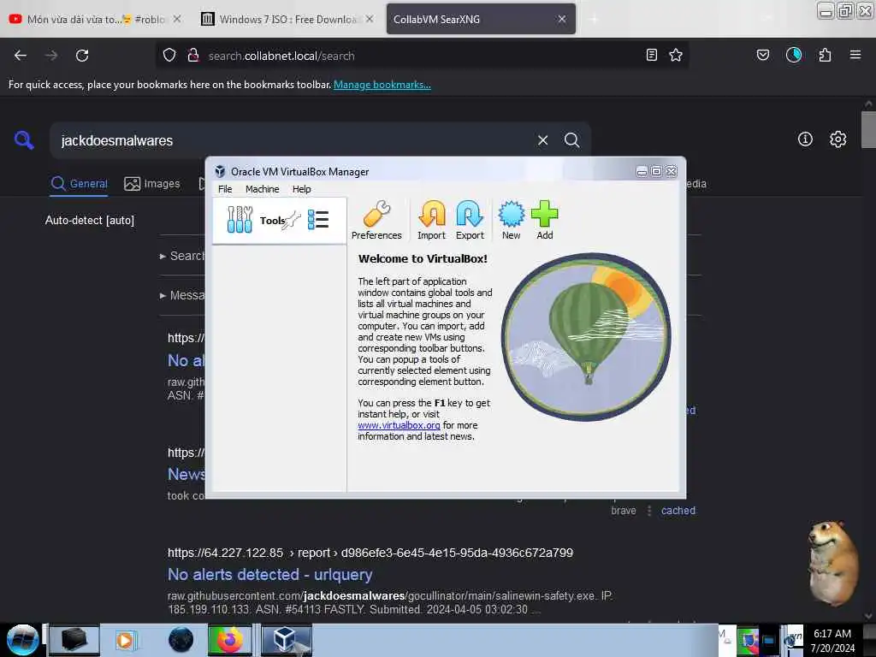This screenshot has width=876, height=657.
Task: Open the cached result link
Action: [x=678, y=511]
